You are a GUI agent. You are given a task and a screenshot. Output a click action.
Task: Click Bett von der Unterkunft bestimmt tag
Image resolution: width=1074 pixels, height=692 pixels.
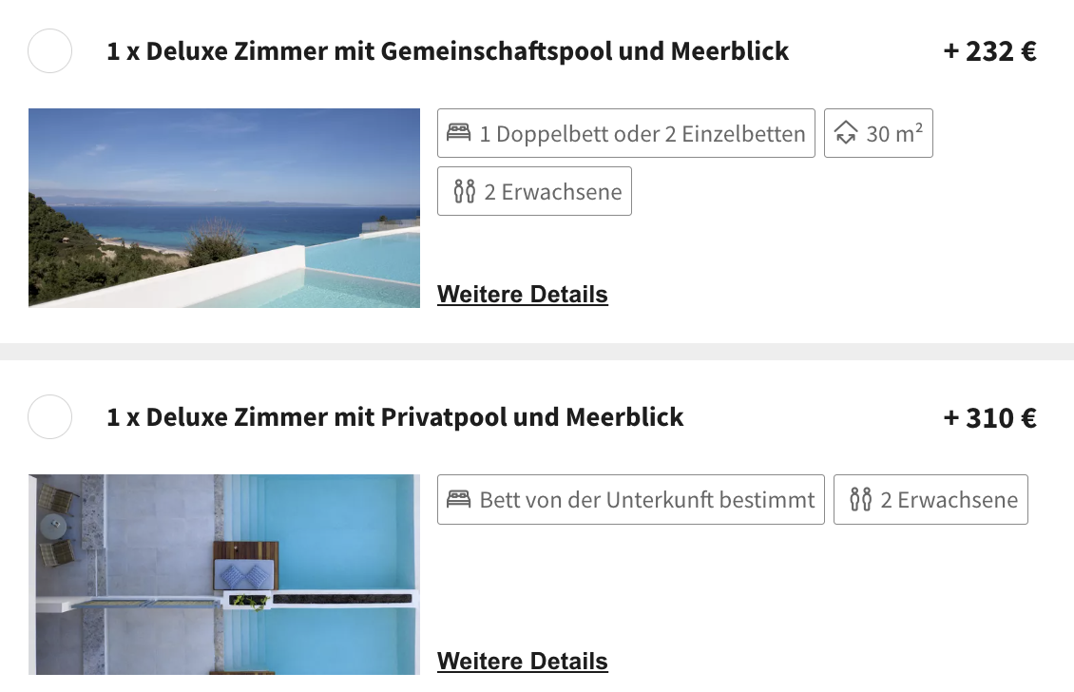click(x=631, y=499)
